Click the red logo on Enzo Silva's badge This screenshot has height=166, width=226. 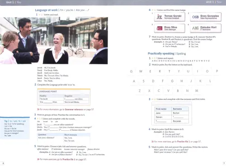pyautogui.click(x=160, y=28)
